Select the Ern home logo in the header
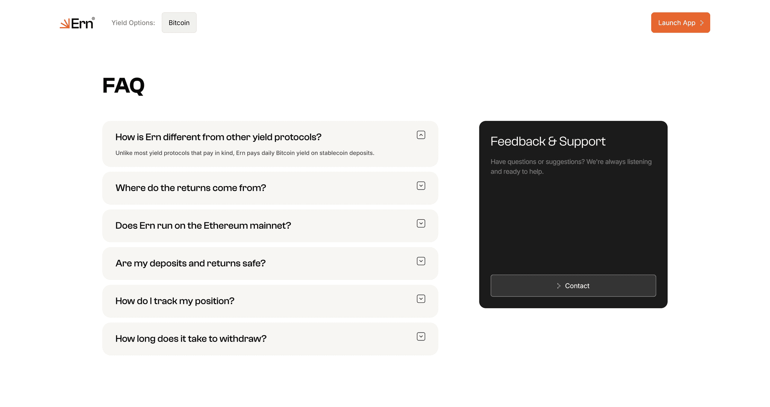 pyautogui.click(x=77, y=23)
